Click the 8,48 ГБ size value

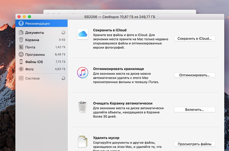[60, 54]
